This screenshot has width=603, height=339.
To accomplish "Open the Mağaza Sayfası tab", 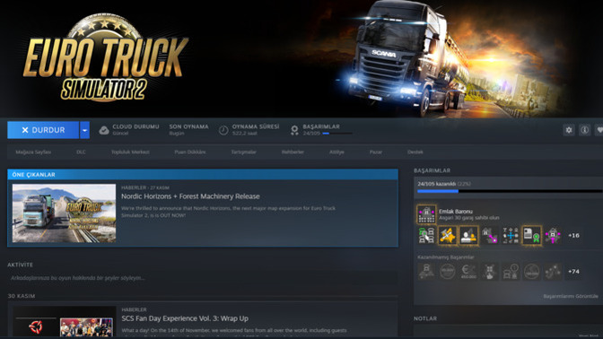I will click(33, 152).
